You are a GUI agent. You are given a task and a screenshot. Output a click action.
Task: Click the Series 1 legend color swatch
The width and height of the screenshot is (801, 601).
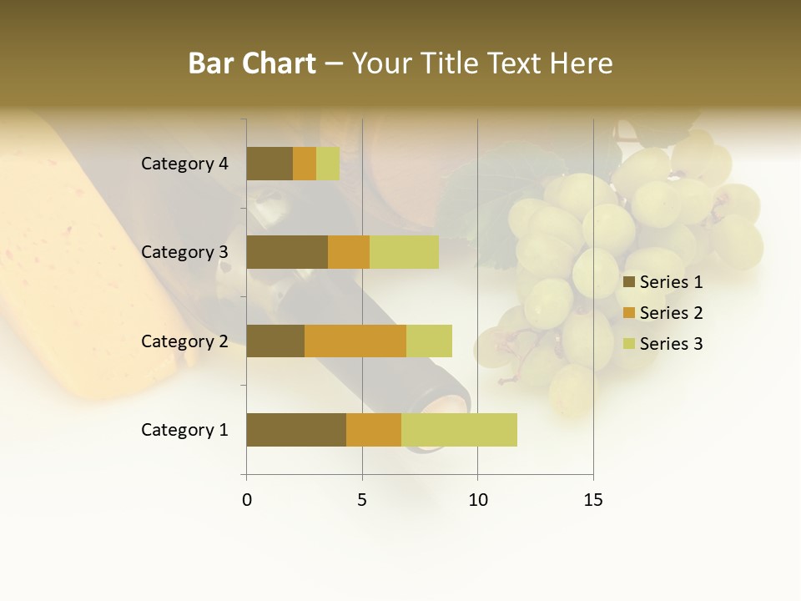coord(629,282)
